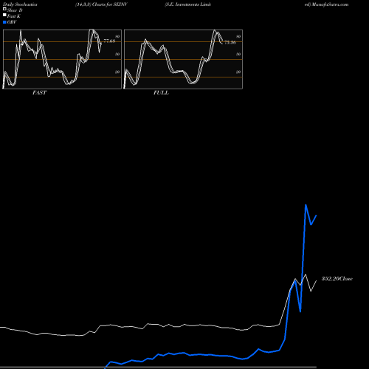The width and height of the screenshot is (369, 369).
Task: Click the FAST stochastic chart panel
Action: [x=62, y=59]
